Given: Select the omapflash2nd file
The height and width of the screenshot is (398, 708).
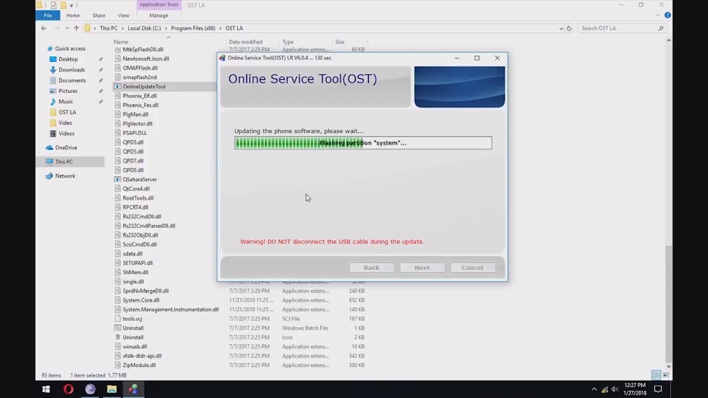Looking at the screenshot, I should pos(139,77).
